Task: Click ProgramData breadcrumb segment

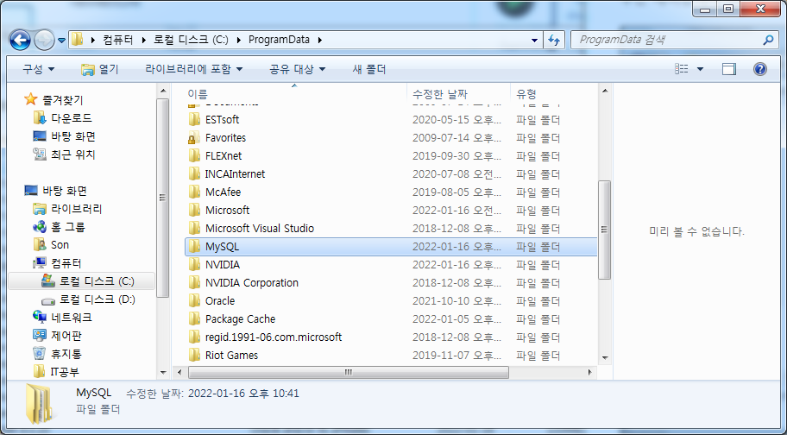Action: tap(279, 40)
